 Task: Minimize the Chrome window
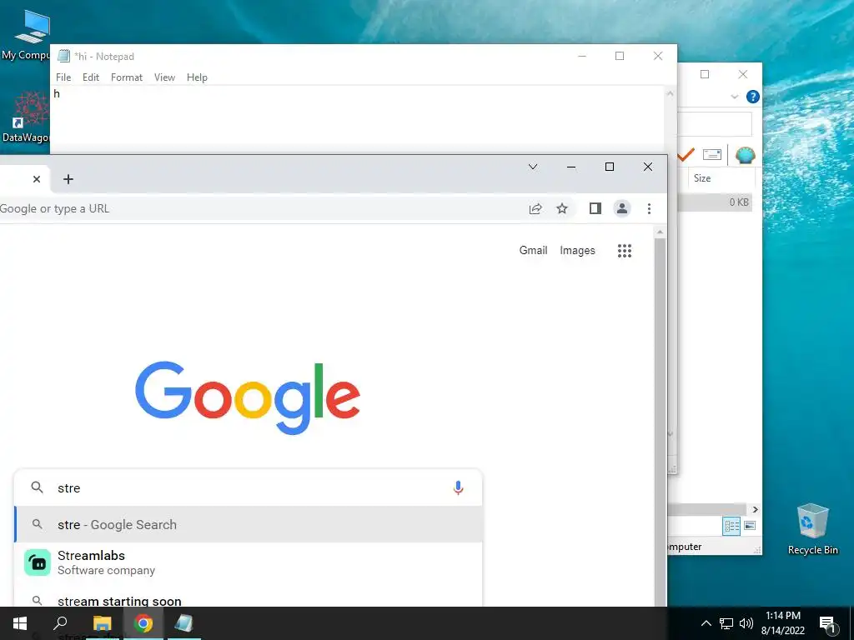tap(570, 167)
